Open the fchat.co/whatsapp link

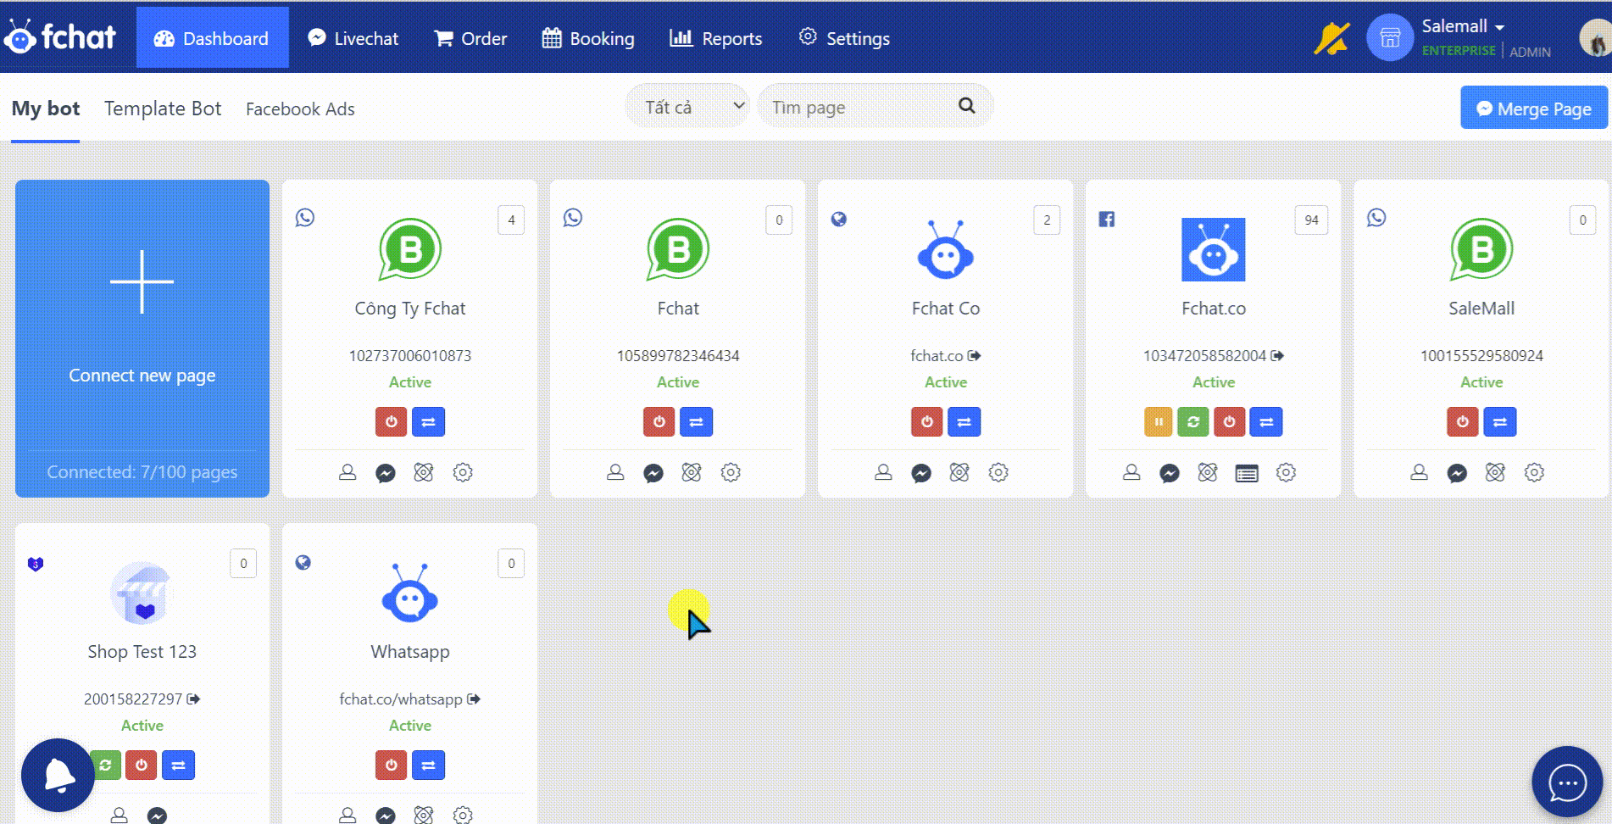[410, 699]
